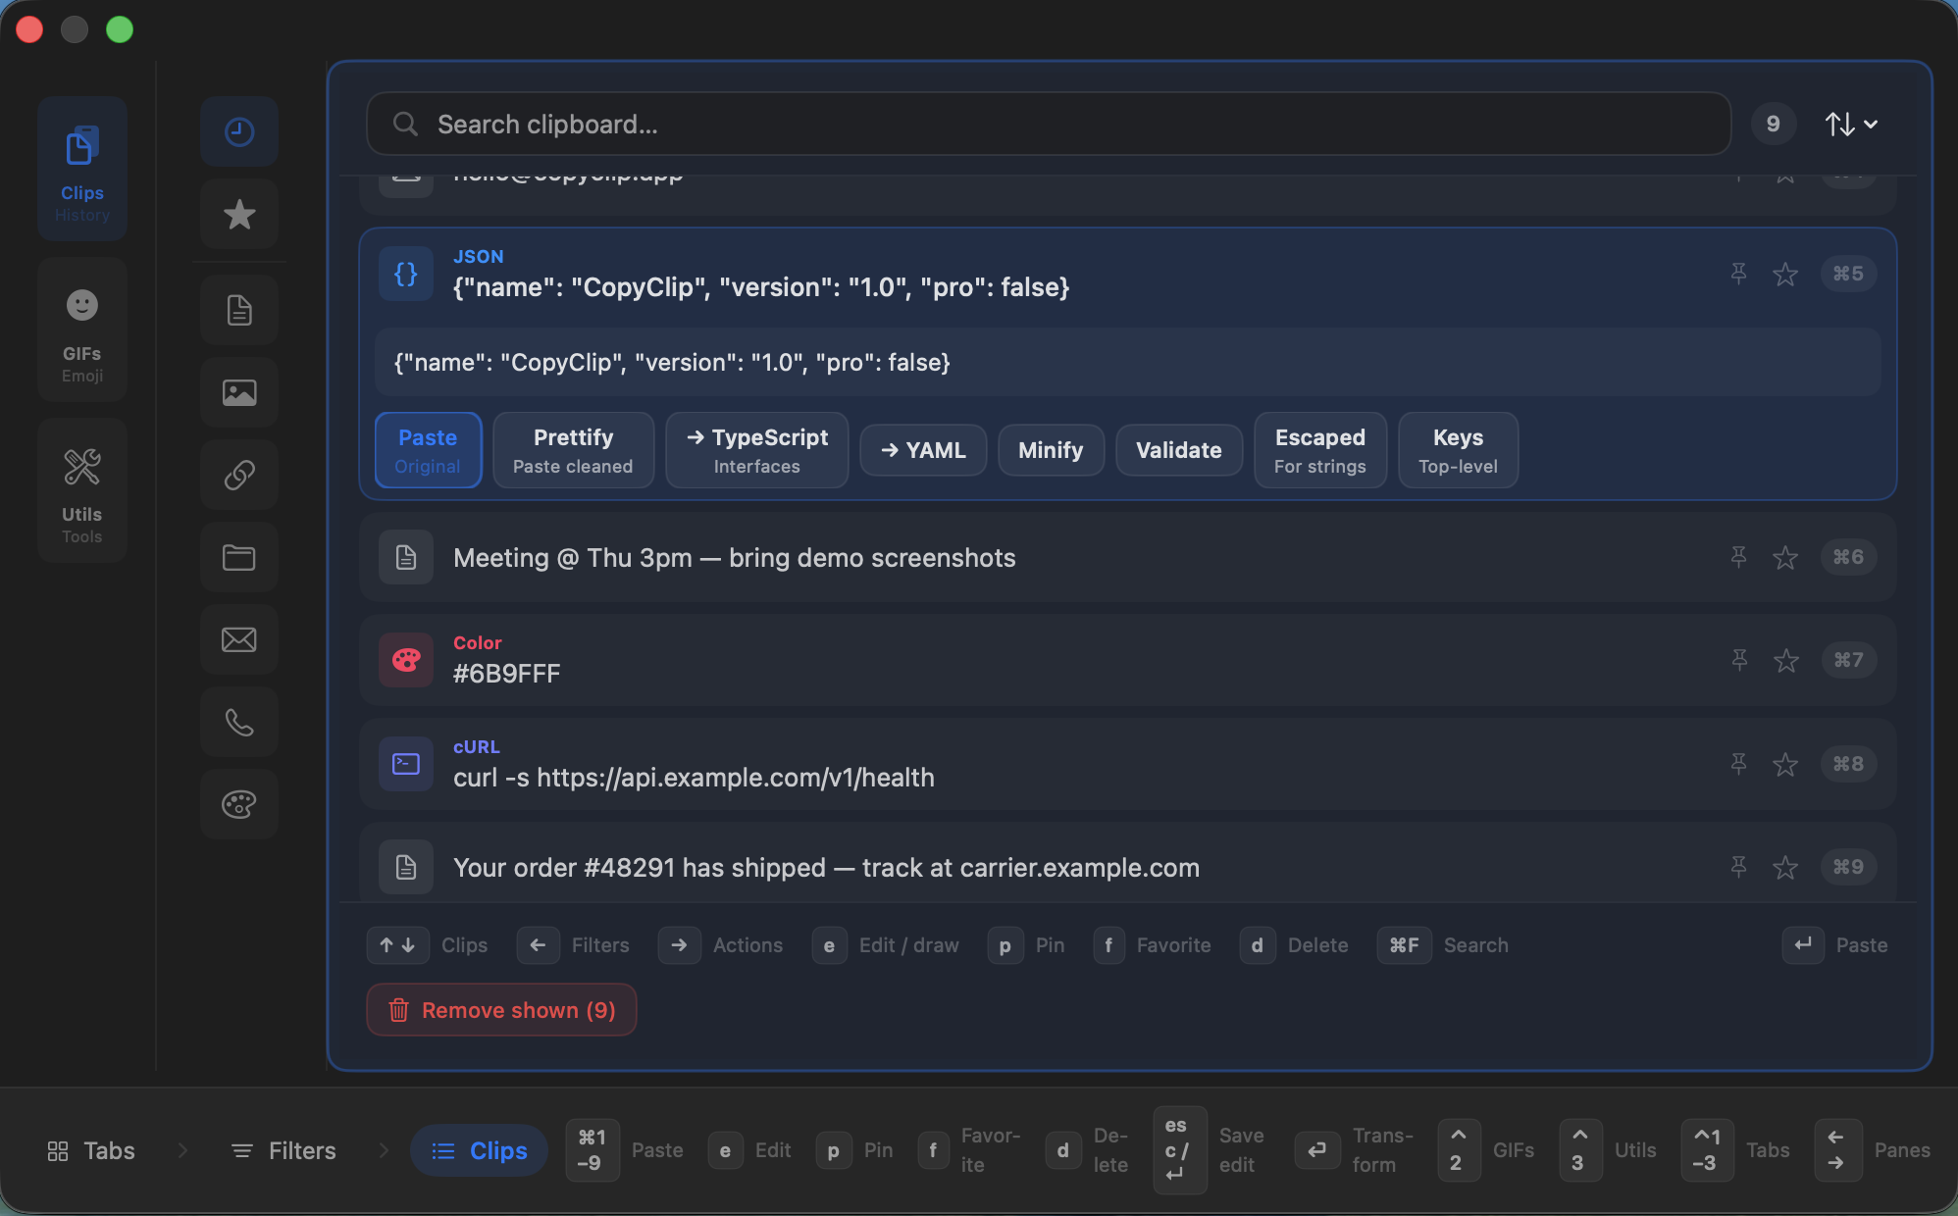1958x1216 pixels.
Task: Pin the cURL clip
Action: click(x=1738, y=764)
